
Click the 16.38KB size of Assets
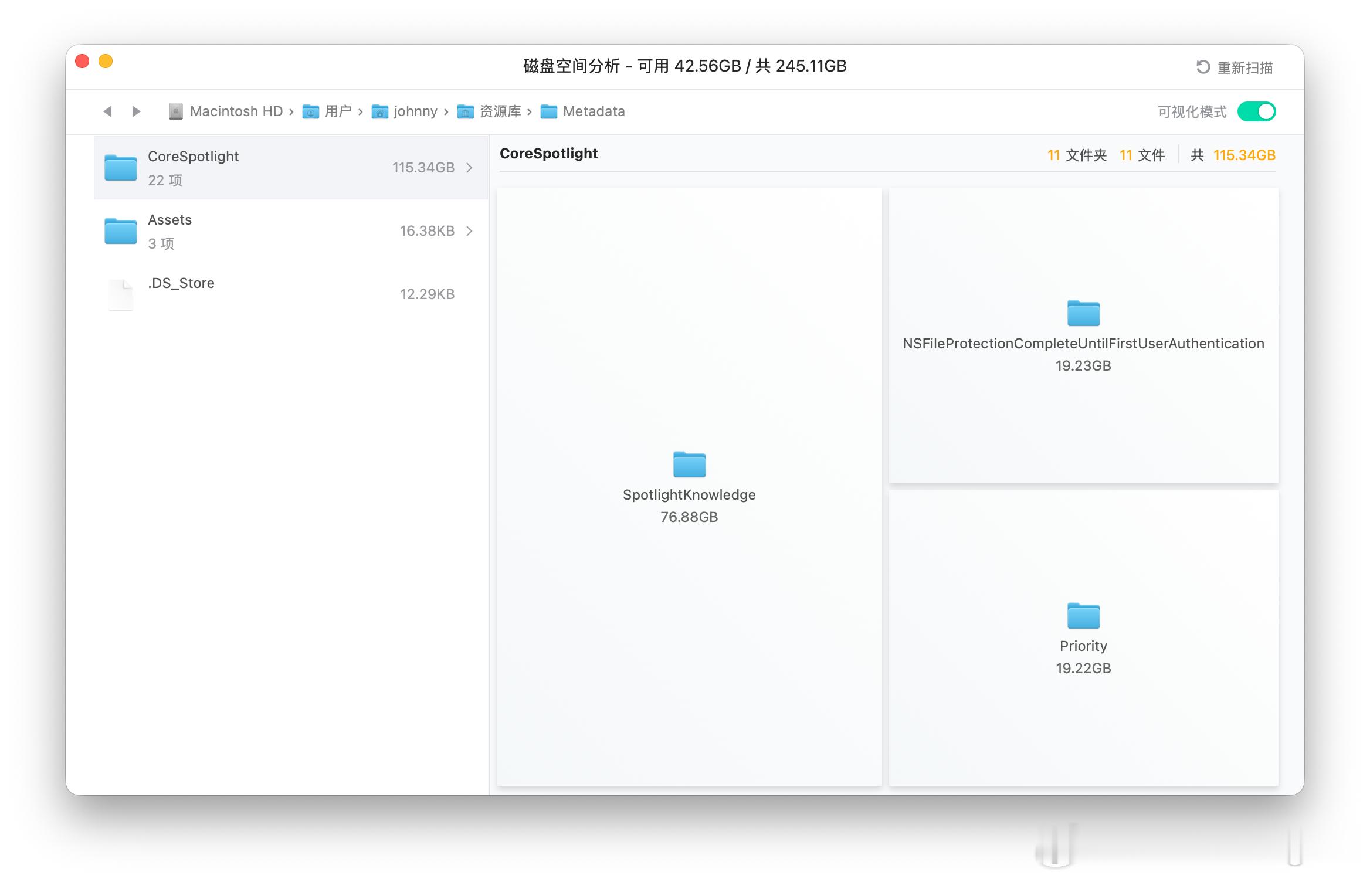pyautogui.click(x=427, y=231)
